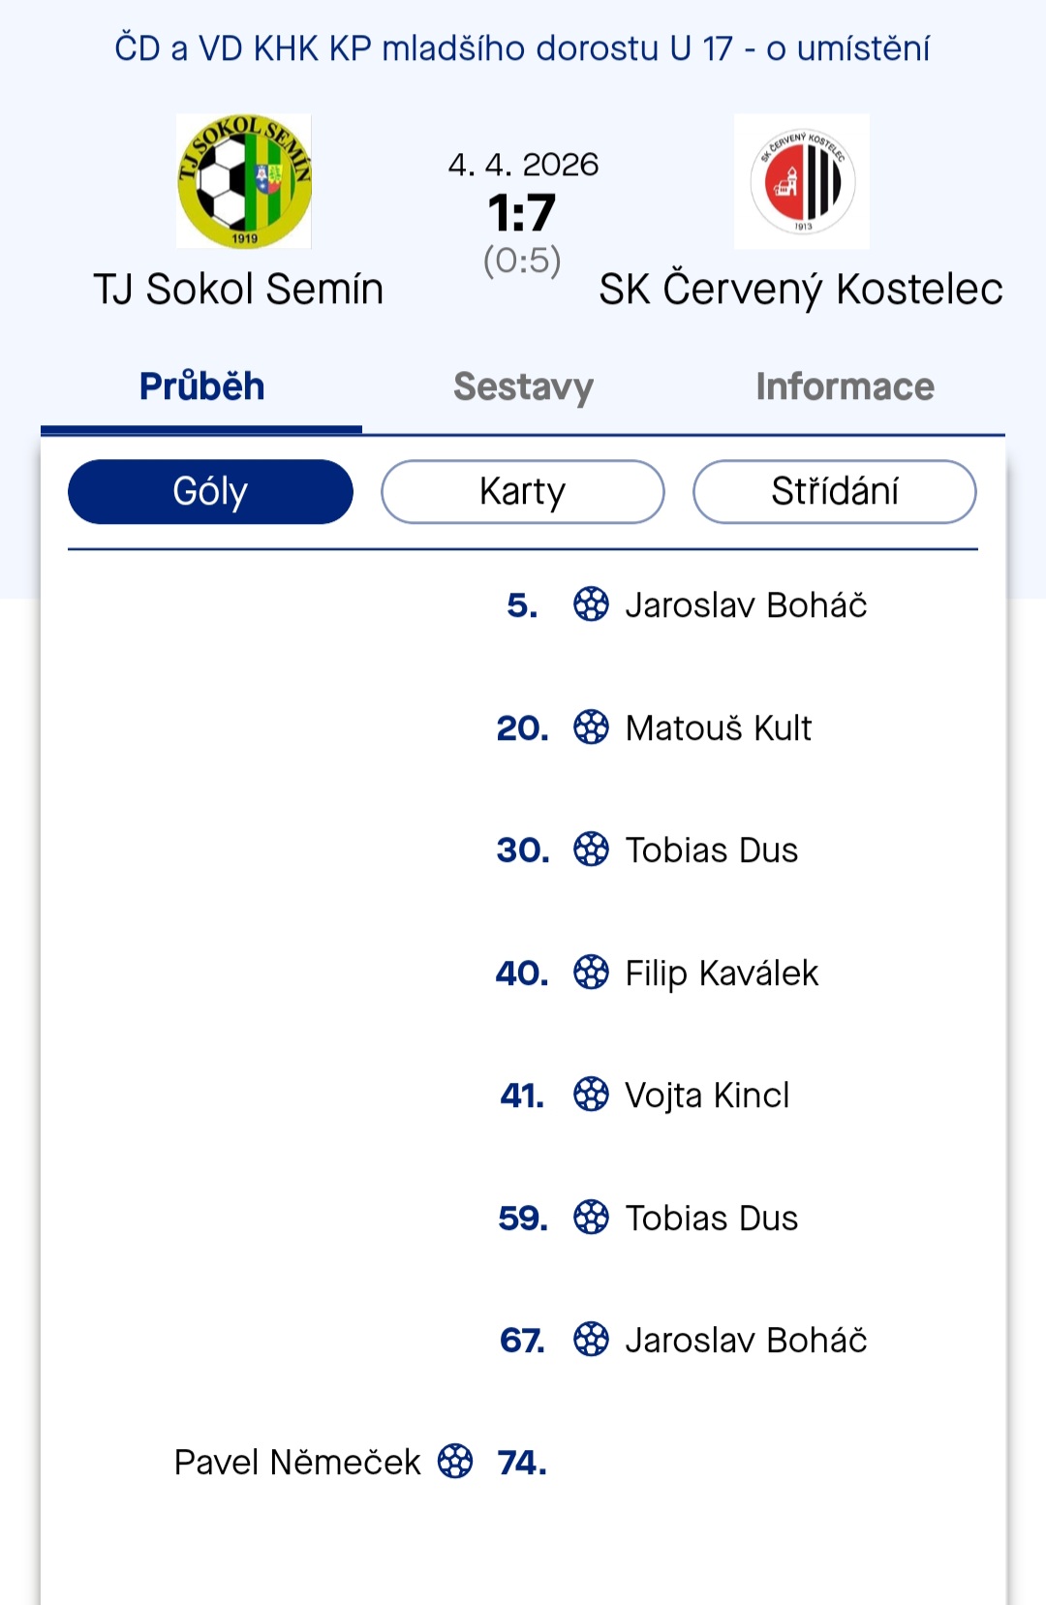This screenshot has width=1046, height=1605.
Task: Click the halftime score (0:5)
Action: click(523, 259)
